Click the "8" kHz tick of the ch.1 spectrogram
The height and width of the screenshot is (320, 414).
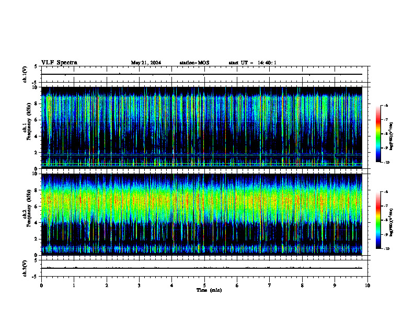(37, 104)
